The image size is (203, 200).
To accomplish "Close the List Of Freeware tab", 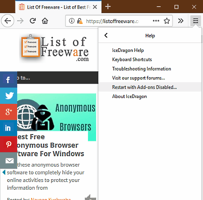I will (95, 7).
